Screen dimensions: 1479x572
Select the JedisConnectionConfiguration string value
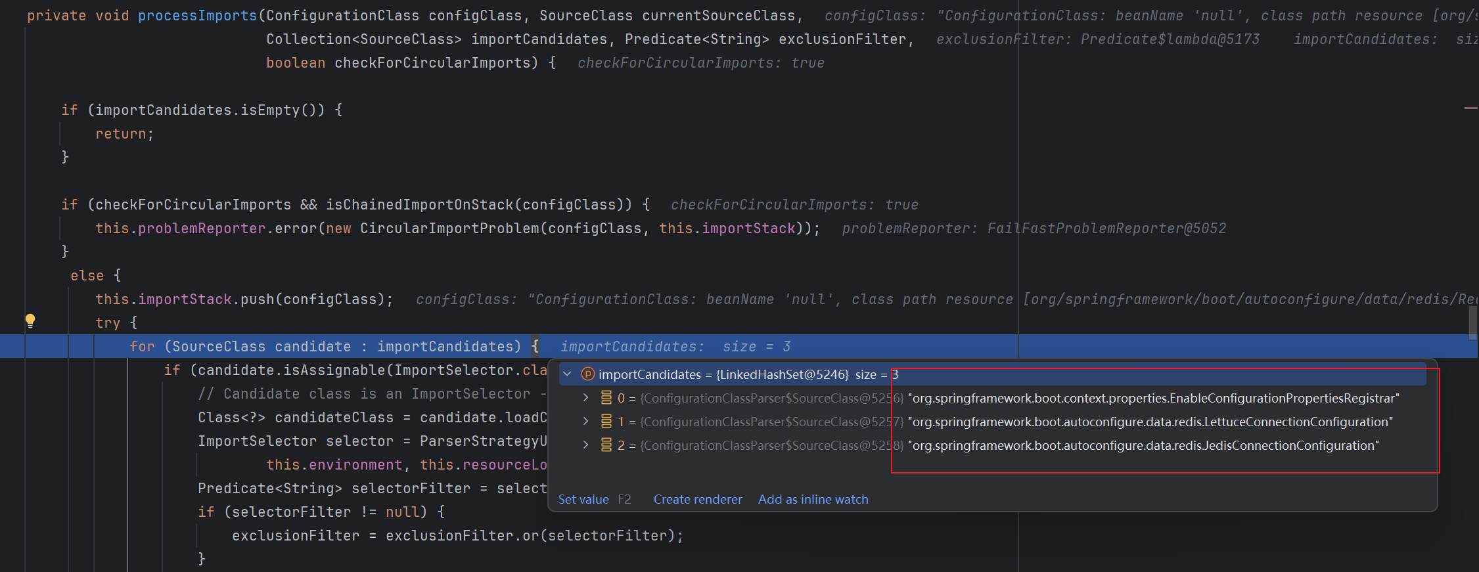coord(1143,445)
